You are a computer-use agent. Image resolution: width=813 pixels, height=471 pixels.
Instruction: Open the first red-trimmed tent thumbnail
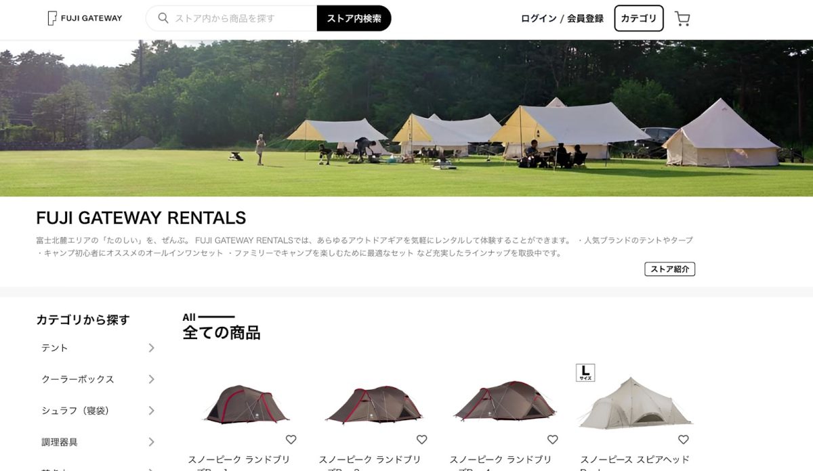[246, 404]
